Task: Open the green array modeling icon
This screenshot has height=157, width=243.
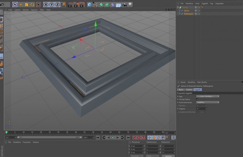Action: 107,5
